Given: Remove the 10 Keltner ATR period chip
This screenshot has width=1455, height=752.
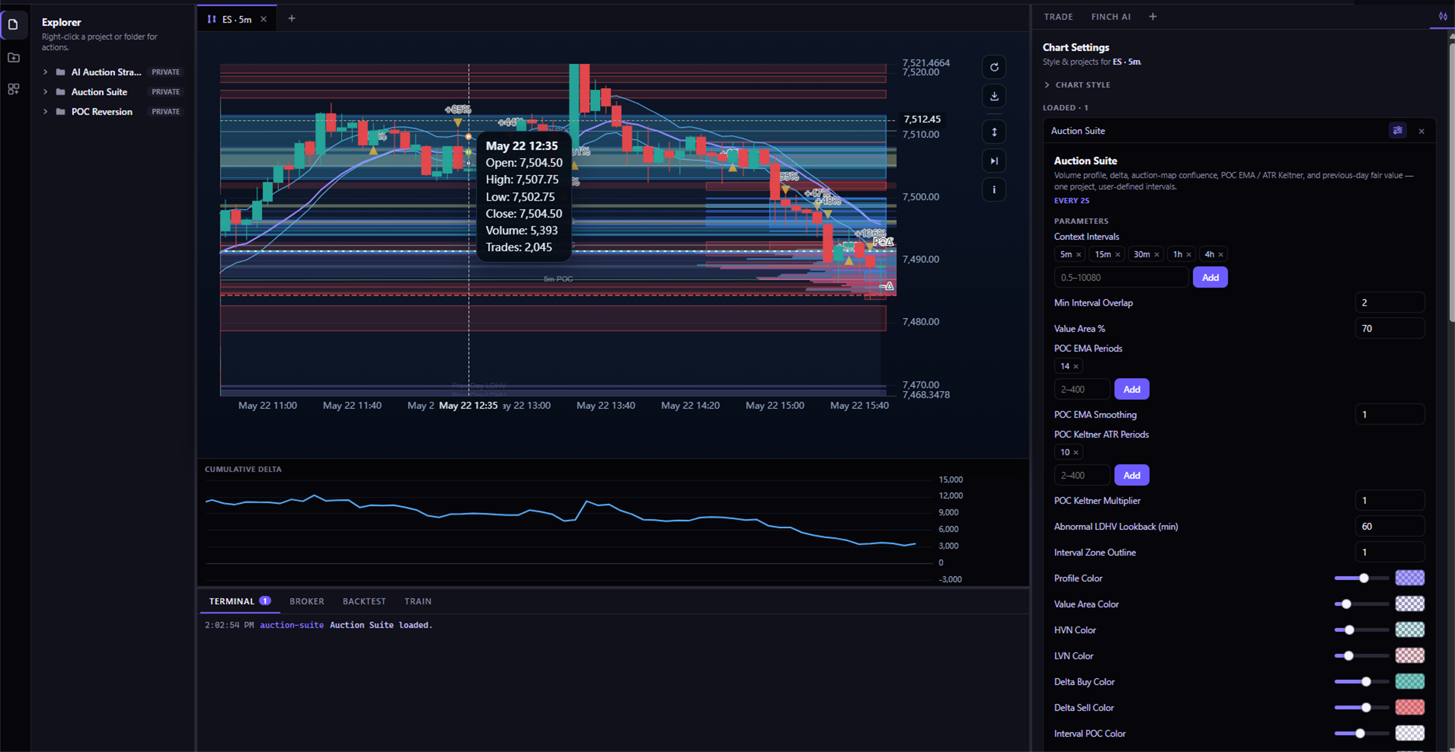Looking at the screenshot, I should 1075,452.
